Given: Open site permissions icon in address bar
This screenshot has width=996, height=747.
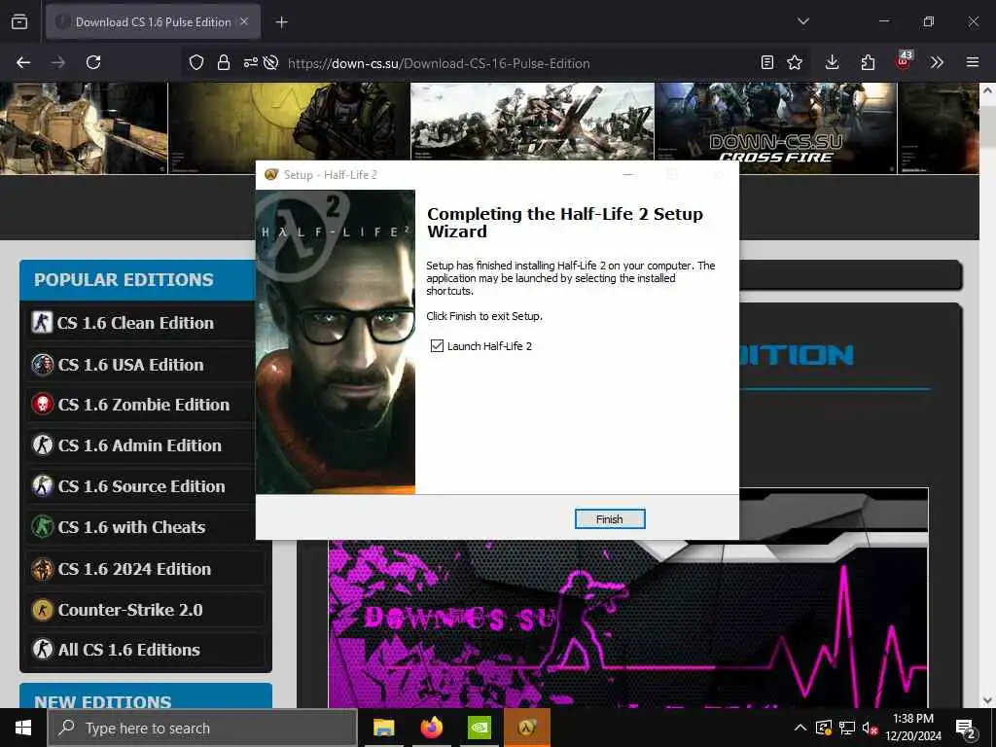Looking at the screenshot, I should click(250, 62).
